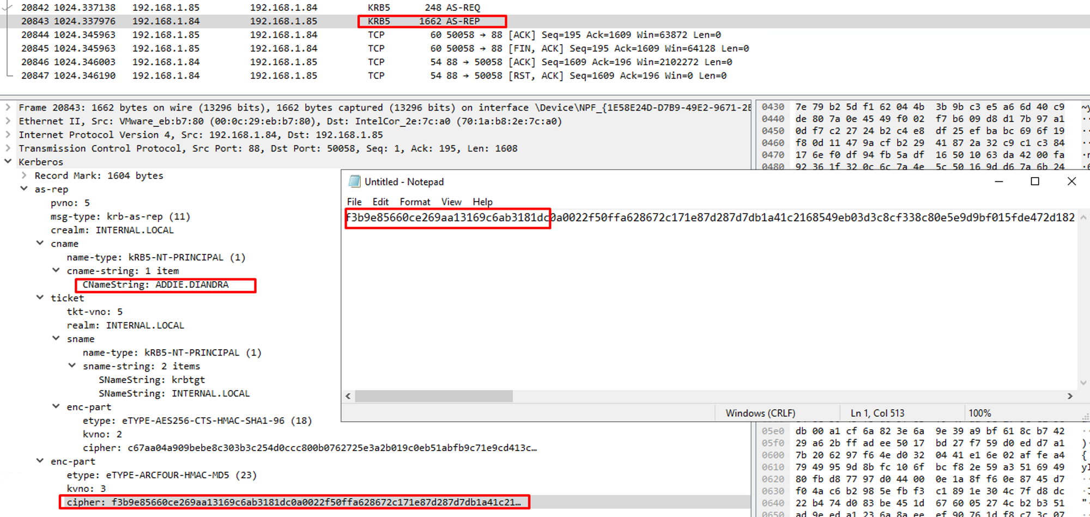The width and height of the screenshot is (1090, 517).
Task: Open the Format menu in Notepad
Action: (414, 202)
